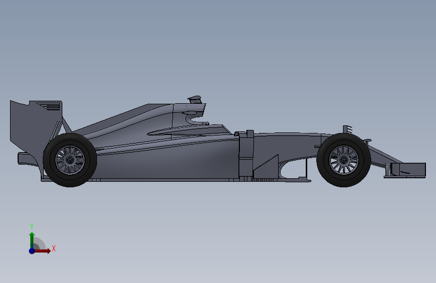Click the red X axis arrow of the triad
This screenshot has width=436, height=283.
[43, 251]
